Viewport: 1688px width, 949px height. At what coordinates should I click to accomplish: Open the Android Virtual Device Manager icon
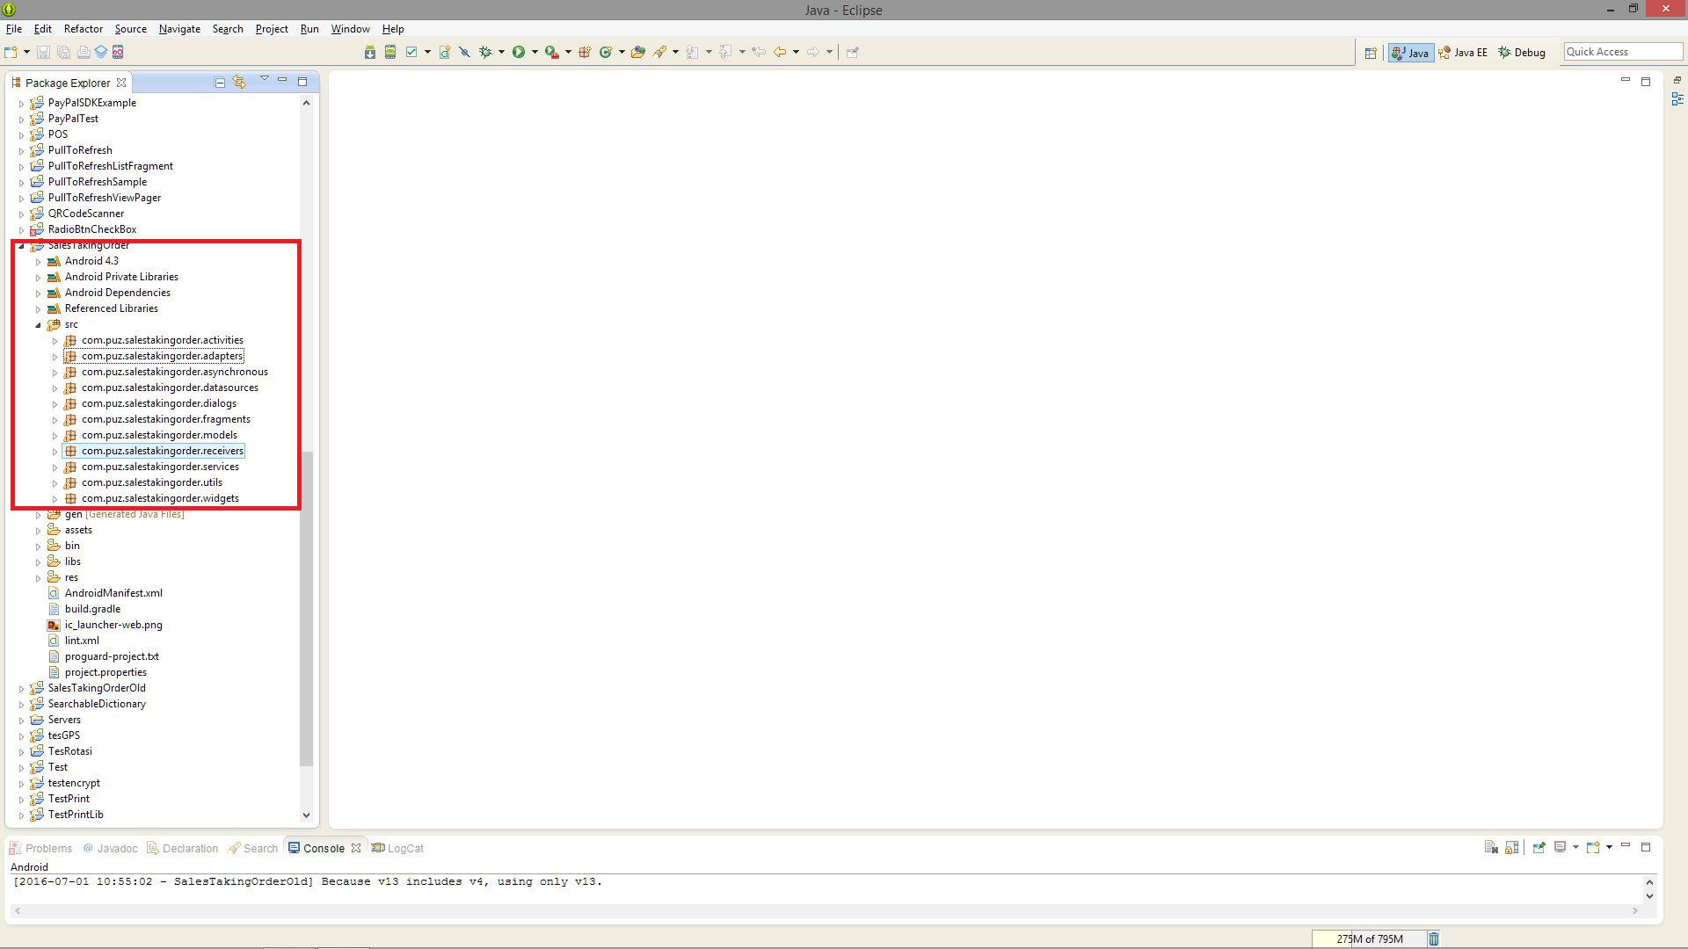(x=390, y=53)
